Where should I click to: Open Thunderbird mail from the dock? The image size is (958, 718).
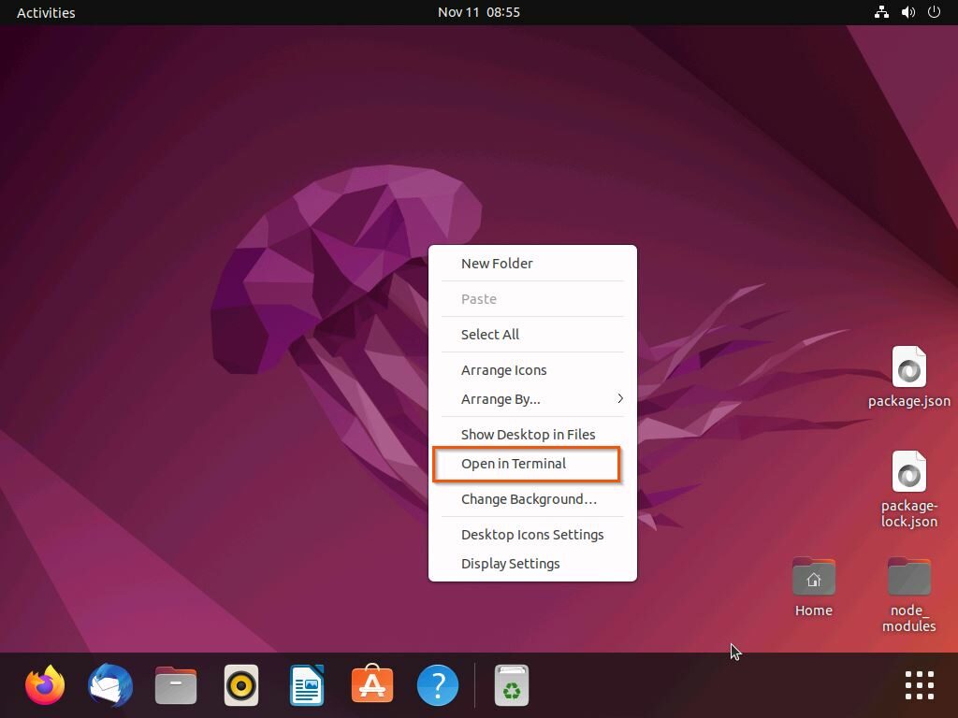coord(109,684)
